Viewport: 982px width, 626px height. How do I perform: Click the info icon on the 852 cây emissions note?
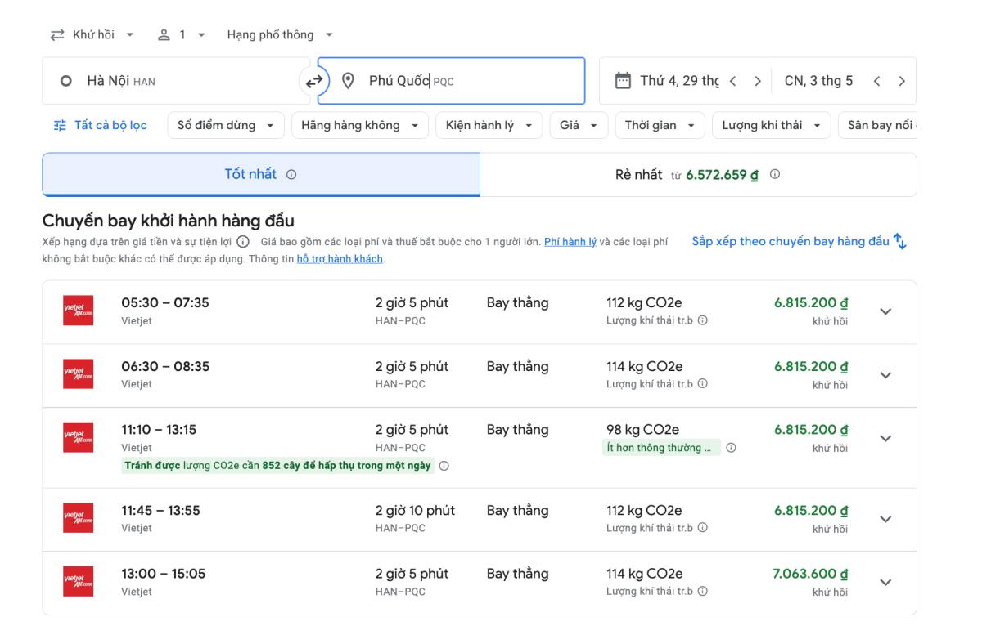[443, 464]
